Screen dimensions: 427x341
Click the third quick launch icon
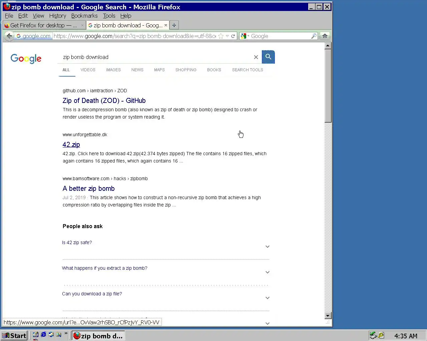(51, 335)
